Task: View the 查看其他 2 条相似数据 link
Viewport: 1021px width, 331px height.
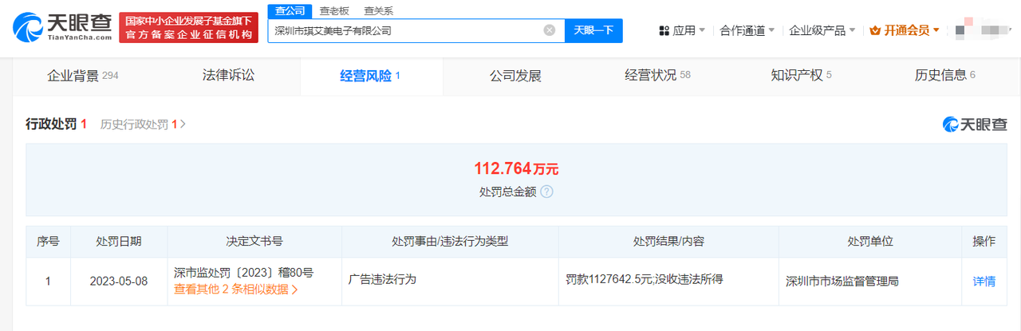Action: pos(236,289)
